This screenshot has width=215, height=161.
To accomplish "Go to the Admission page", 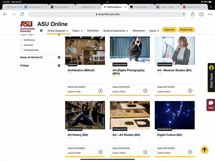I will pyautogui.click(x=93, y=31).
